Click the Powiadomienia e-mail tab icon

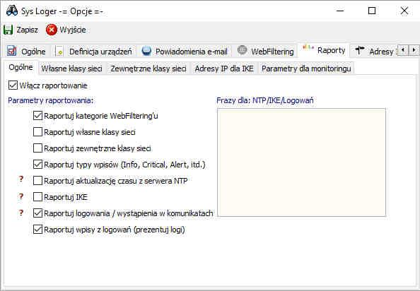146,51
